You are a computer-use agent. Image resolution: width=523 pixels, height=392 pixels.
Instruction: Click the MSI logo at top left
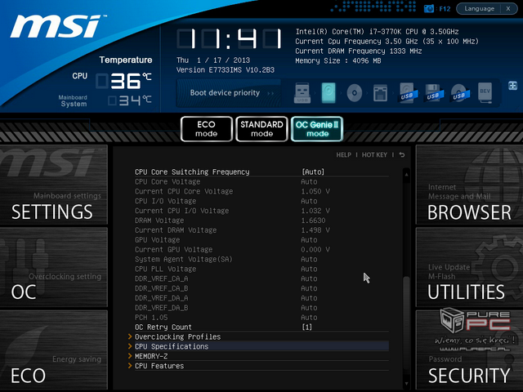(58, 26)
